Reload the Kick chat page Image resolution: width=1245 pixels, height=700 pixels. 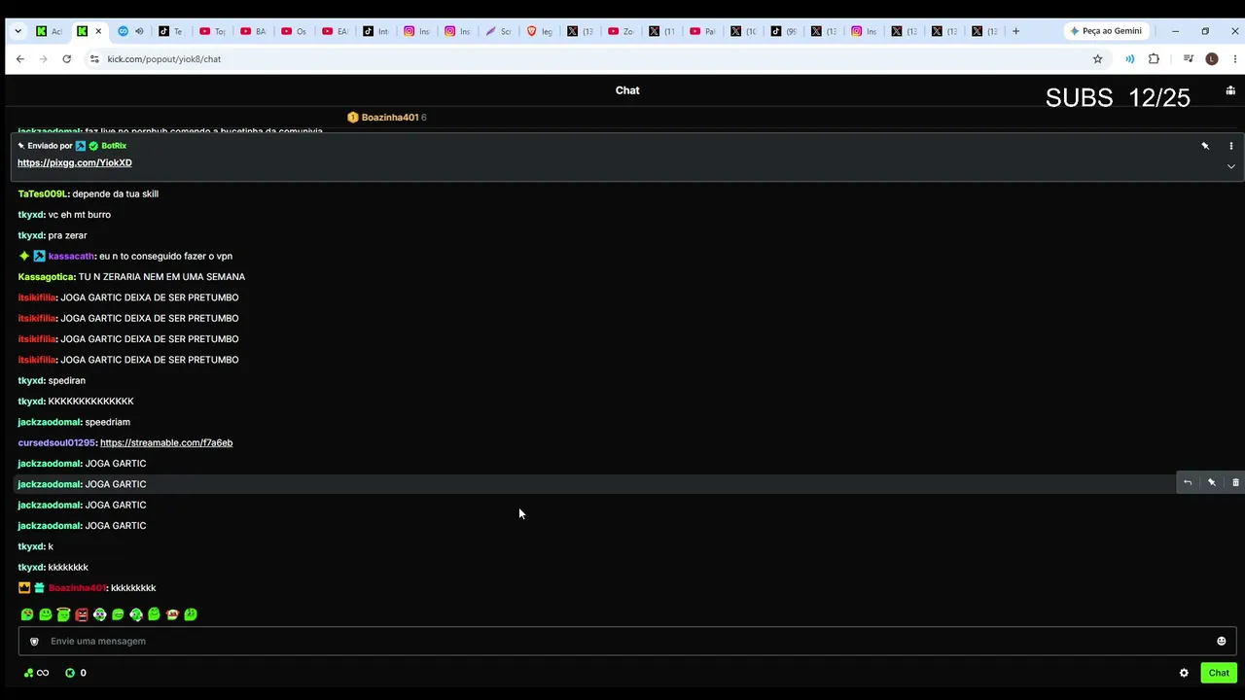point(66,58)
